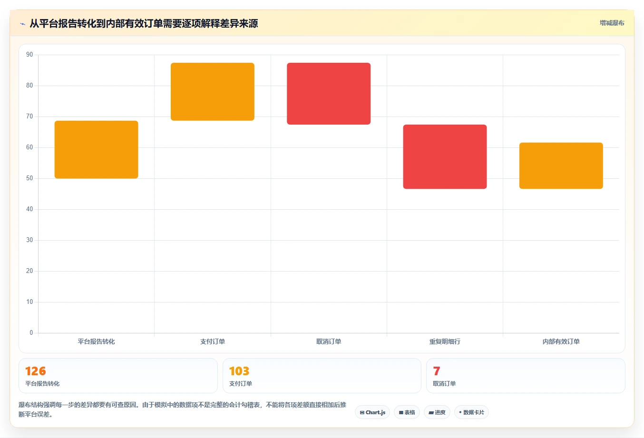644x438 pixels.
Task: Click the y-axis value 0
Action: (31, 333)
